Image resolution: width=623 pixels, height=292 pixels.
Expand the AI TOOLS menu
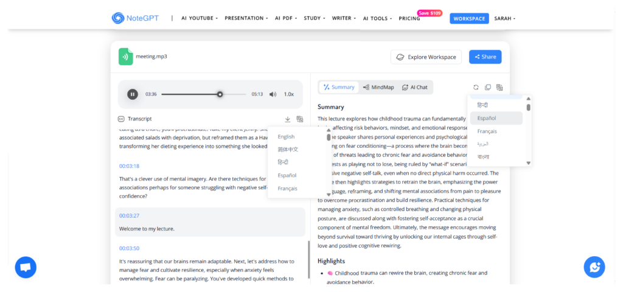coord(377,18)
